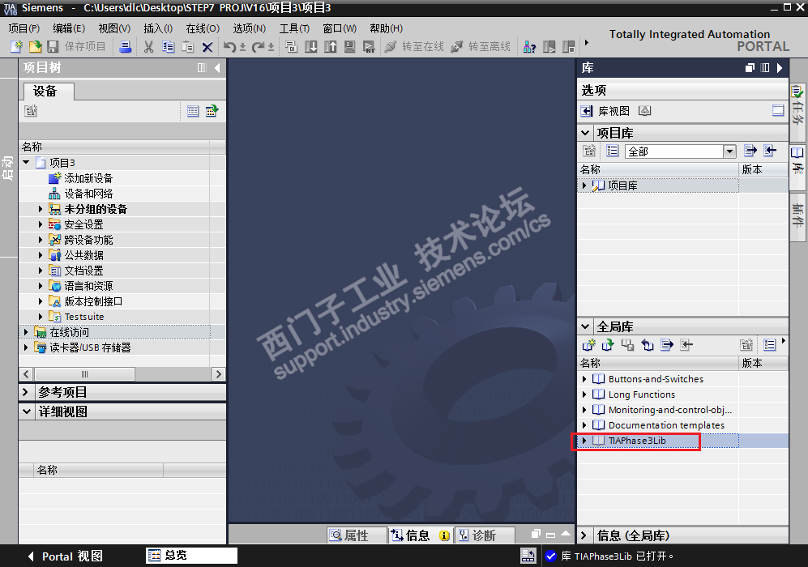Open the 工具(T) menu
This screenshot has width=808, height=567.
294,28
